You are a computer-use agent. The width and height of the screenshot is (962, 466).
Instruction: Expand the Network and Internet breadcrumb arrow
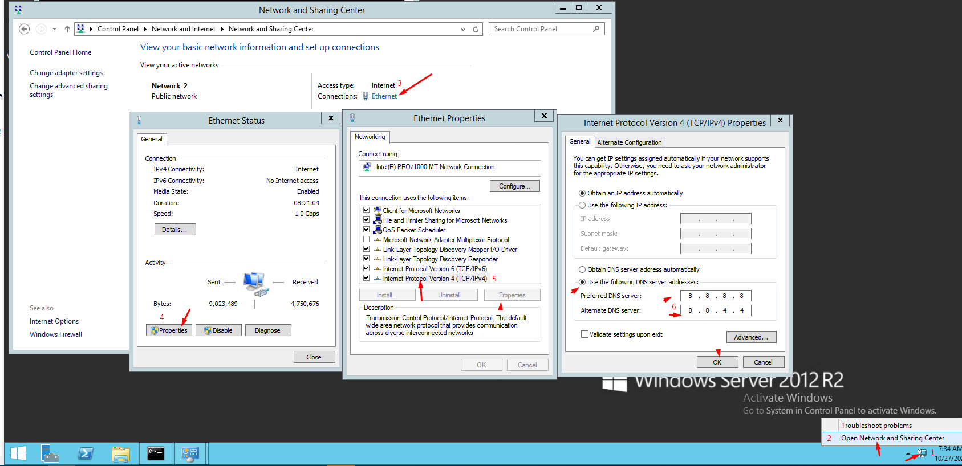tap(222, 29)
